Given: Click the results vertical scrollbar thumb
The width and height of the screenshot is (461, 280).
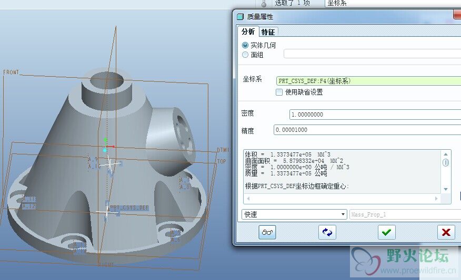Looking at the screenshot, I should pyautogui.click(x=446, y=162).
